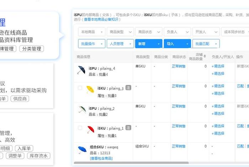Tick the checkbox for iSKU pilaing_3
Screen dimensions: 249x167
point(80,88)
